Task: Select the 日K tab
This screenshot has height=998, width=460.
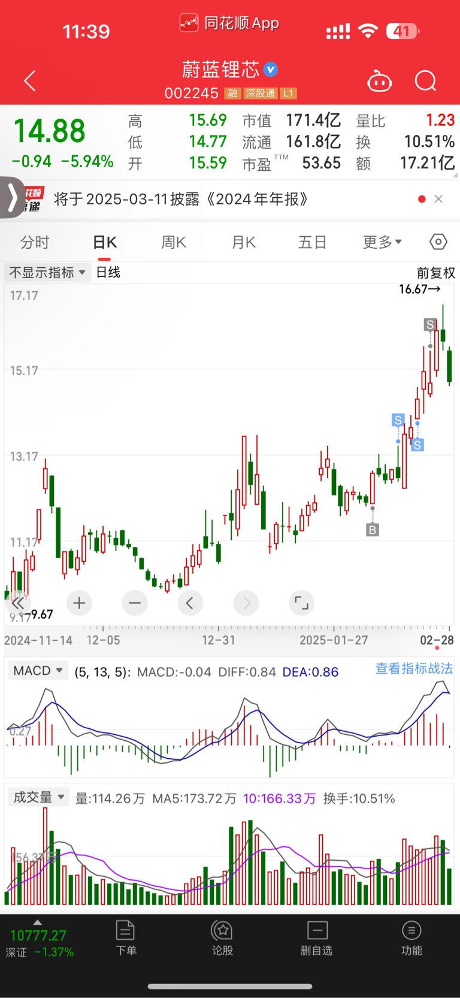Action: coord(104,242)
